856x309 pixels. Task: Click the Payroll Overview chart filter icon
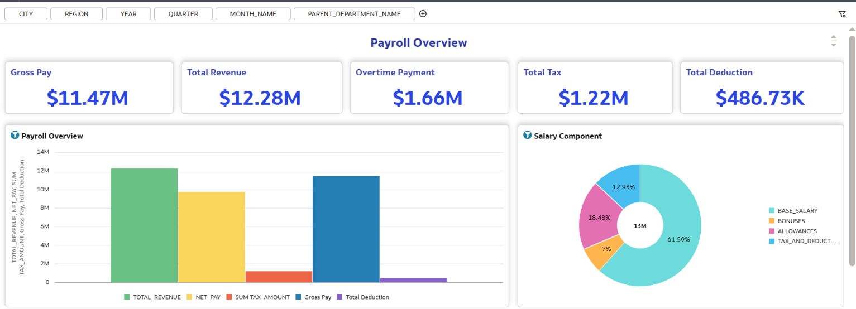point(15,136)
